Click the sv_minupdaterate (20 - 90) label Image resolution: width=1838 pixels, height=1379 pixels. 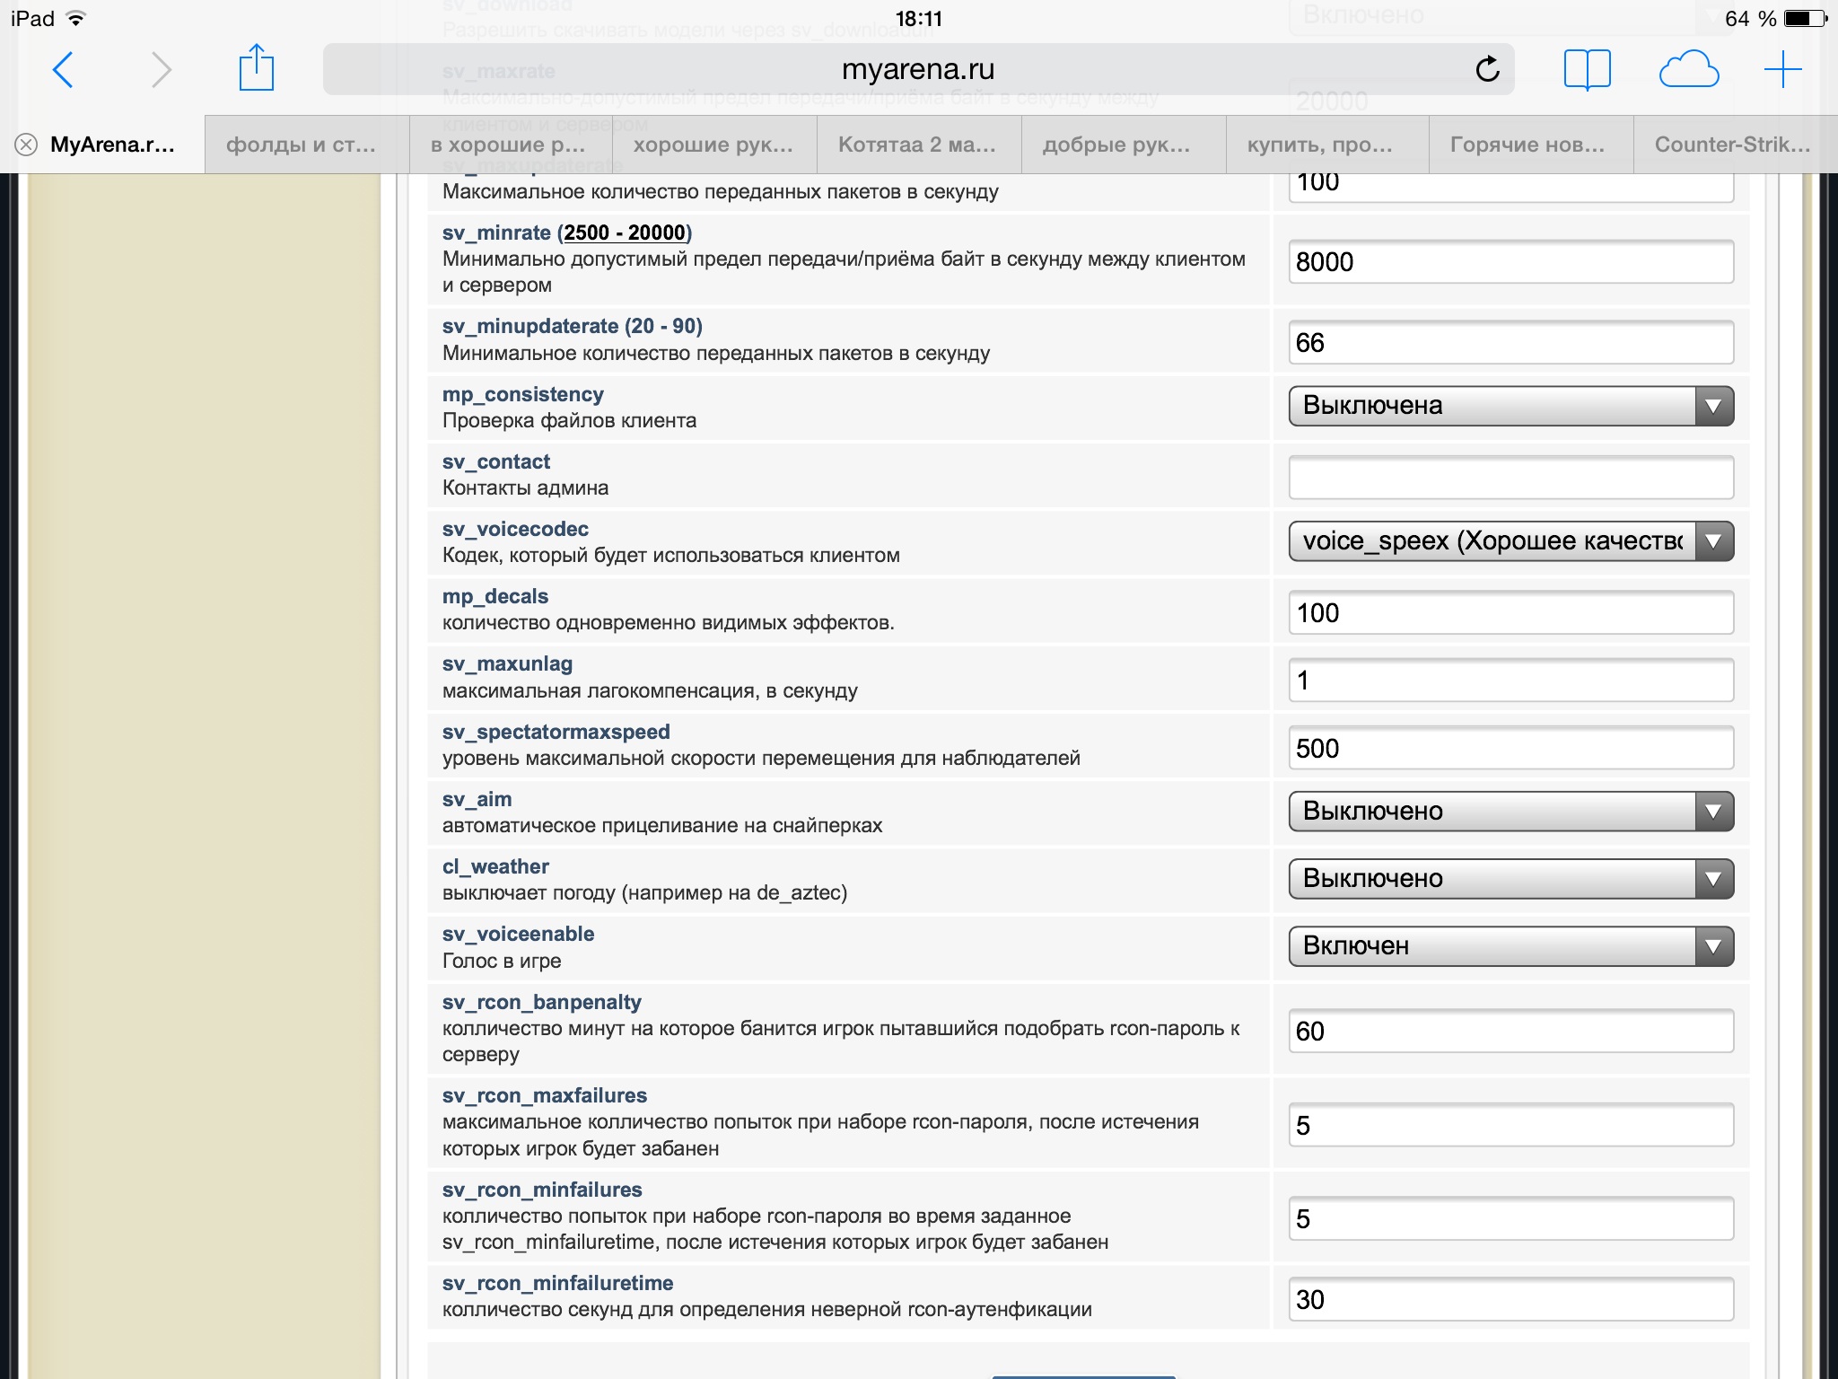tap(573, 326)
